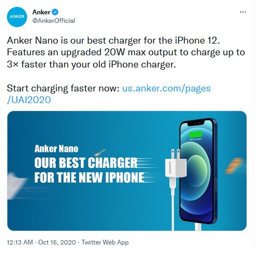Open the three-dot more options menu

pos(243,12)
